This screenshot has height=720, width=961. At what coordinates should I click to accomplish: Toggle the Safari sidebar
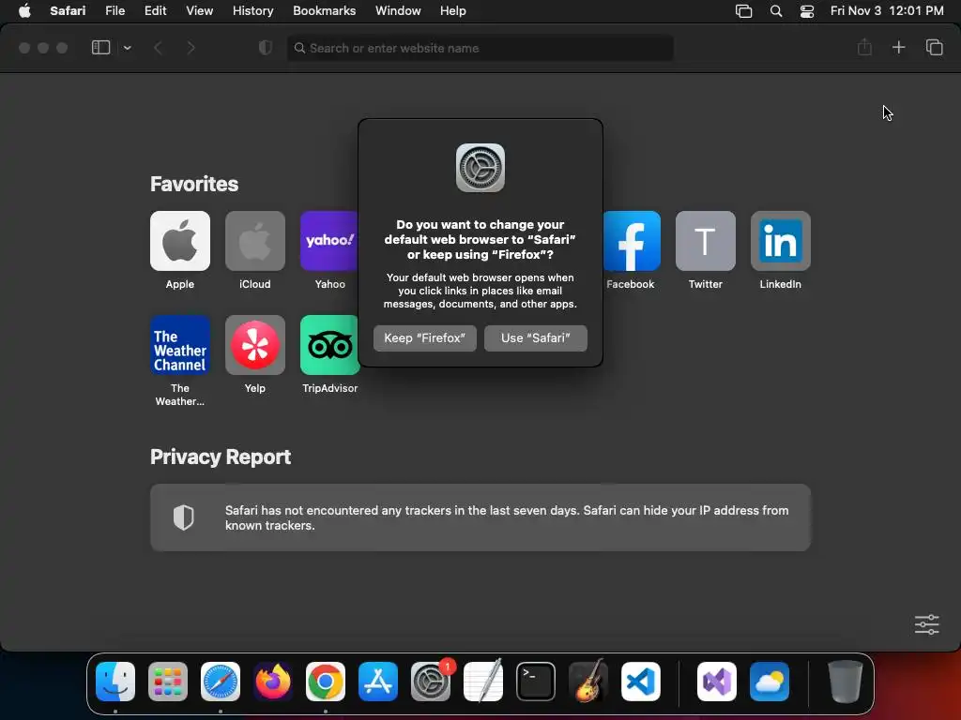click(x=100, y=48)
